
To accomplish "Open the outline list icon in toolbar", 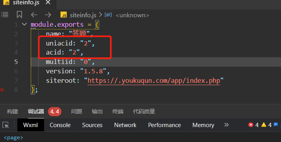I will pyautogui.click(x=5, y=15).
